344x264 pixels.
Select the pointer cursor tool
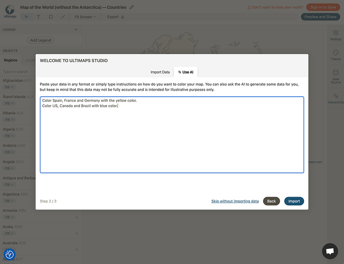point(26,17)
